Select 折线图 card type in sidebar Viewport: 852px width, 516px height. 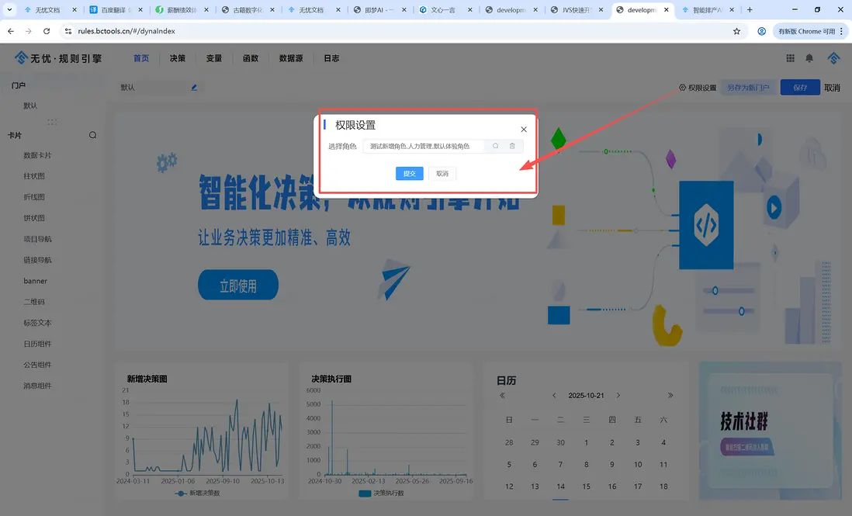tap(36, 197)
